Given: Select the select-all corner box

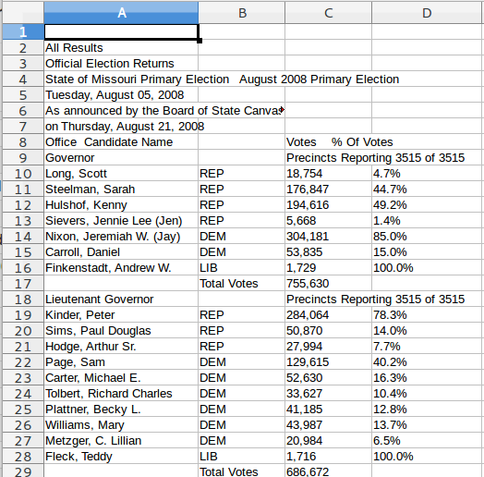Looking at the screenshot, I should pyautogui.click(x=23, y=13).
